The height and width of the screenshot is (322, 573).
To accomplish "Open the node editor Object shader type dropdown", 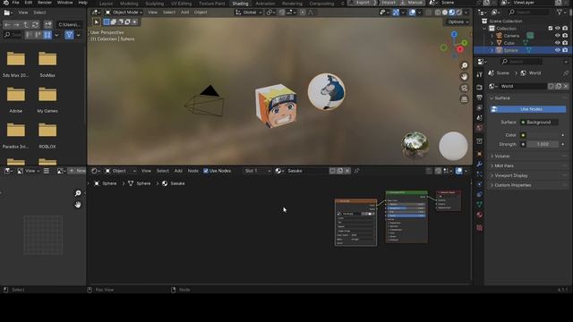I will point(121,171).
